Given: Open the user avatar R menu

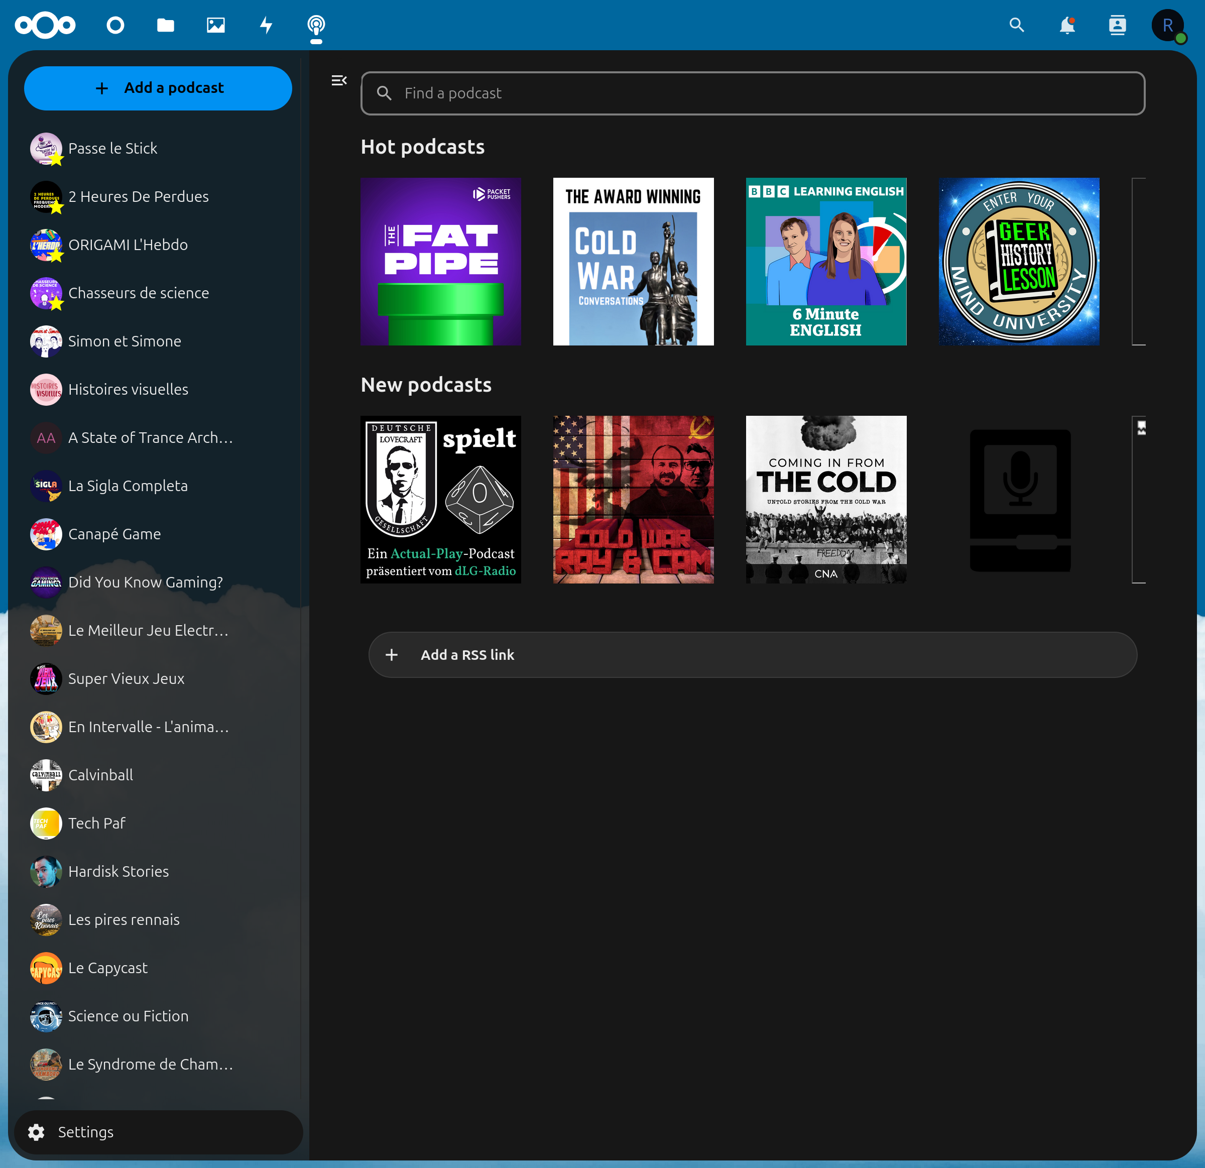Looking at the screenshot, I should 1167,25.
